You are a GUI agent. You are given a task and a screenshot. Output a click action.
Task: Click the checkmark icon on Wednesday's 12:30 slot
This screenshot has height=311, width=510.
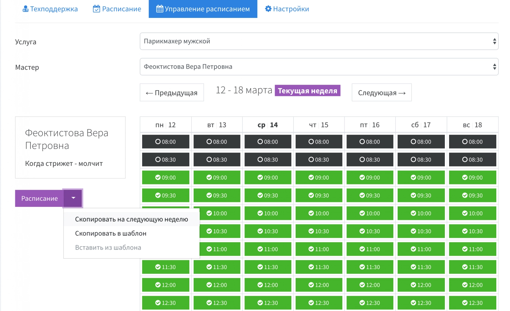260,302
